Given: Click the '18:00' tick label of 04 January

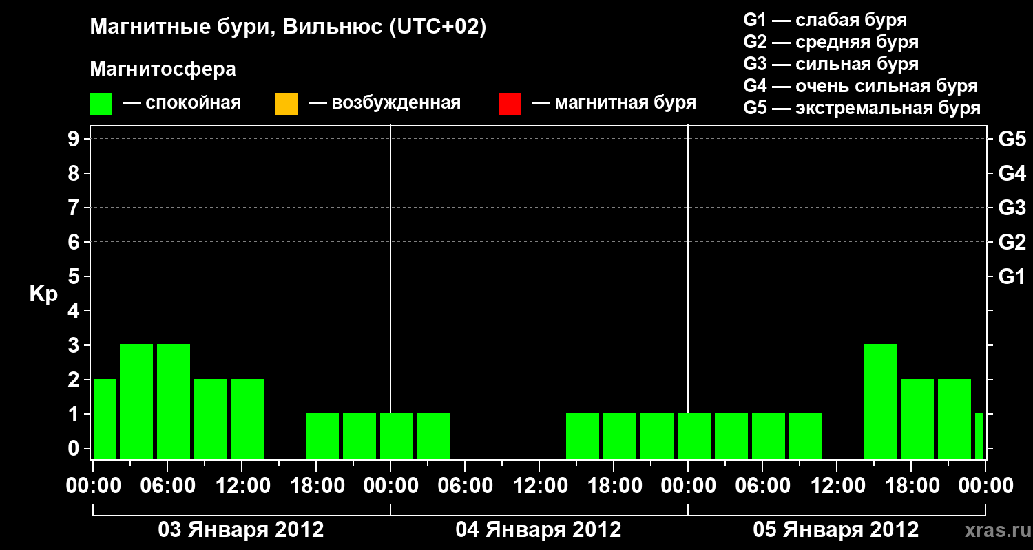Looking at the screenshot, I should point(614,485).
